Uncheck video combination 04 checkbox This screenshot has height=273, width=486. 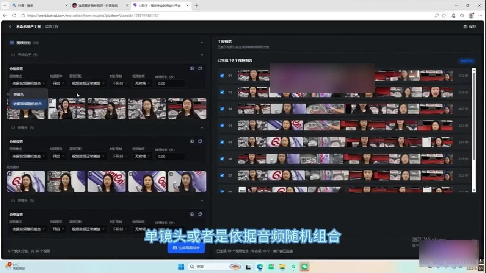pyautogui.click(x=222, y=125)
